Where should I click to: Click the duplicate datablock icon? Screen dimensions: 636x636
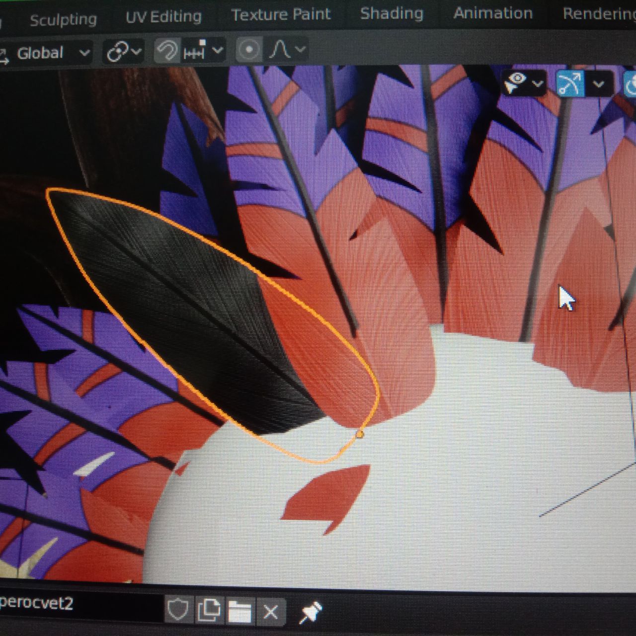click(x=209, y=611)
